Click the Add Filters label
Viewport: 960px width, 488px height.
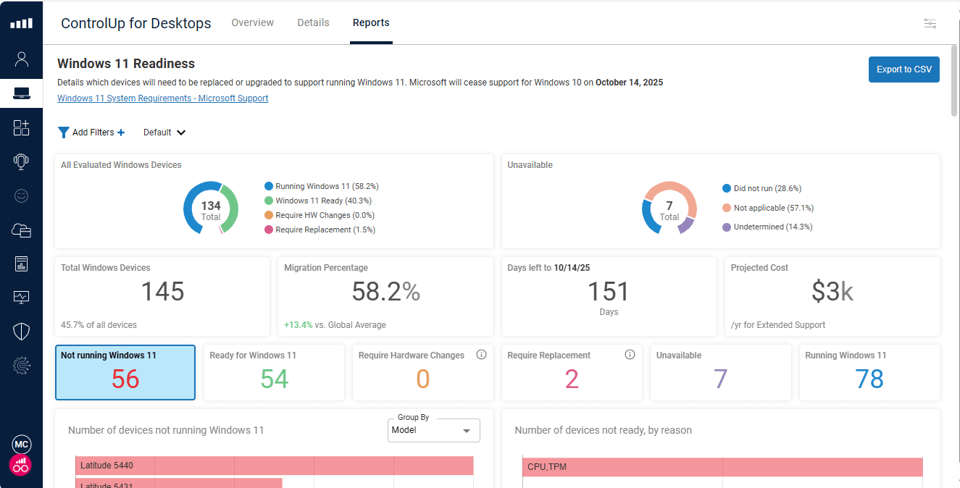click(93, 132)
